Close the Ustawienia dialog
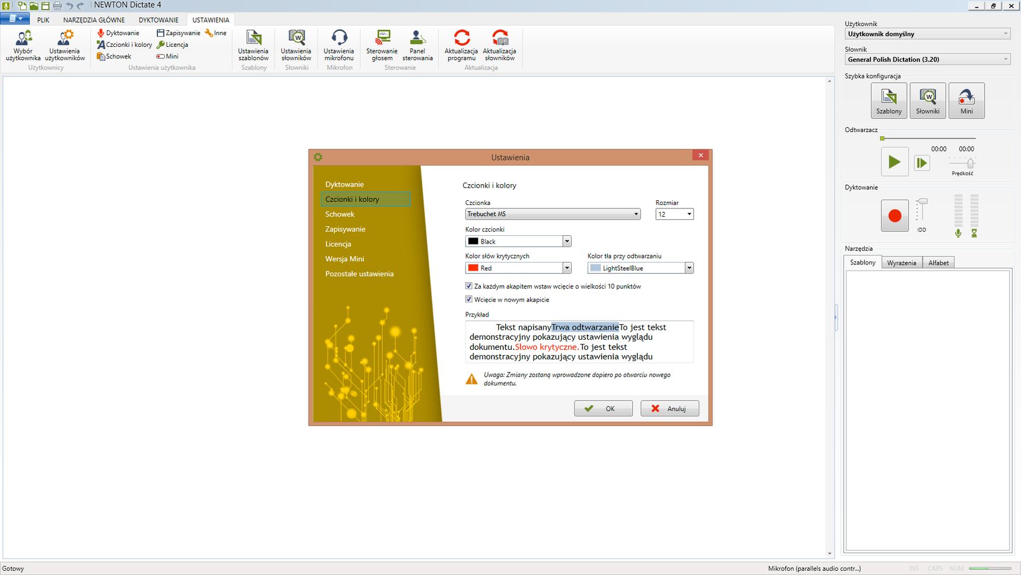1021x575 pixels. 700,156
